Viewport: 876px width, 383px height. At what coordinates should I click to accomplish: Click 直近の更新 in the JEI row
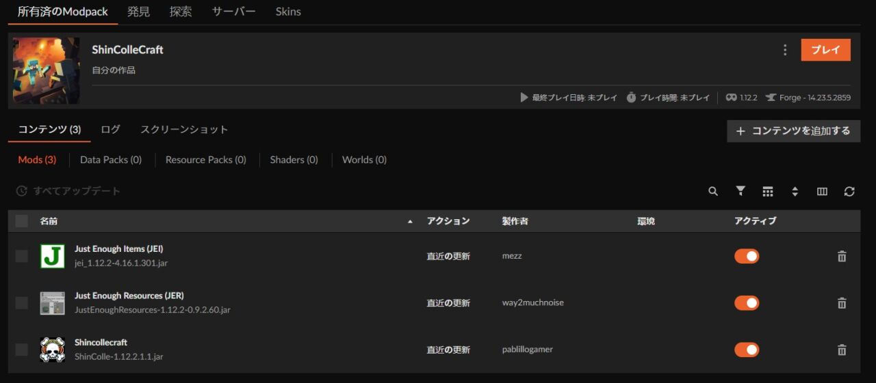pyautogui.click(x=448, y=257)
